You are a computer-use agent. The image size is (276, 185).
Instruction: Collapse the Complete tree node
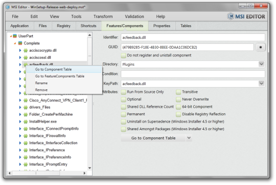[x=15, y=43]
